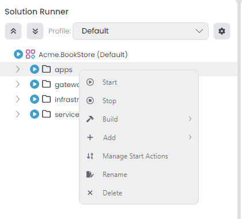Choose Start from the context menu

coord(139,82)
